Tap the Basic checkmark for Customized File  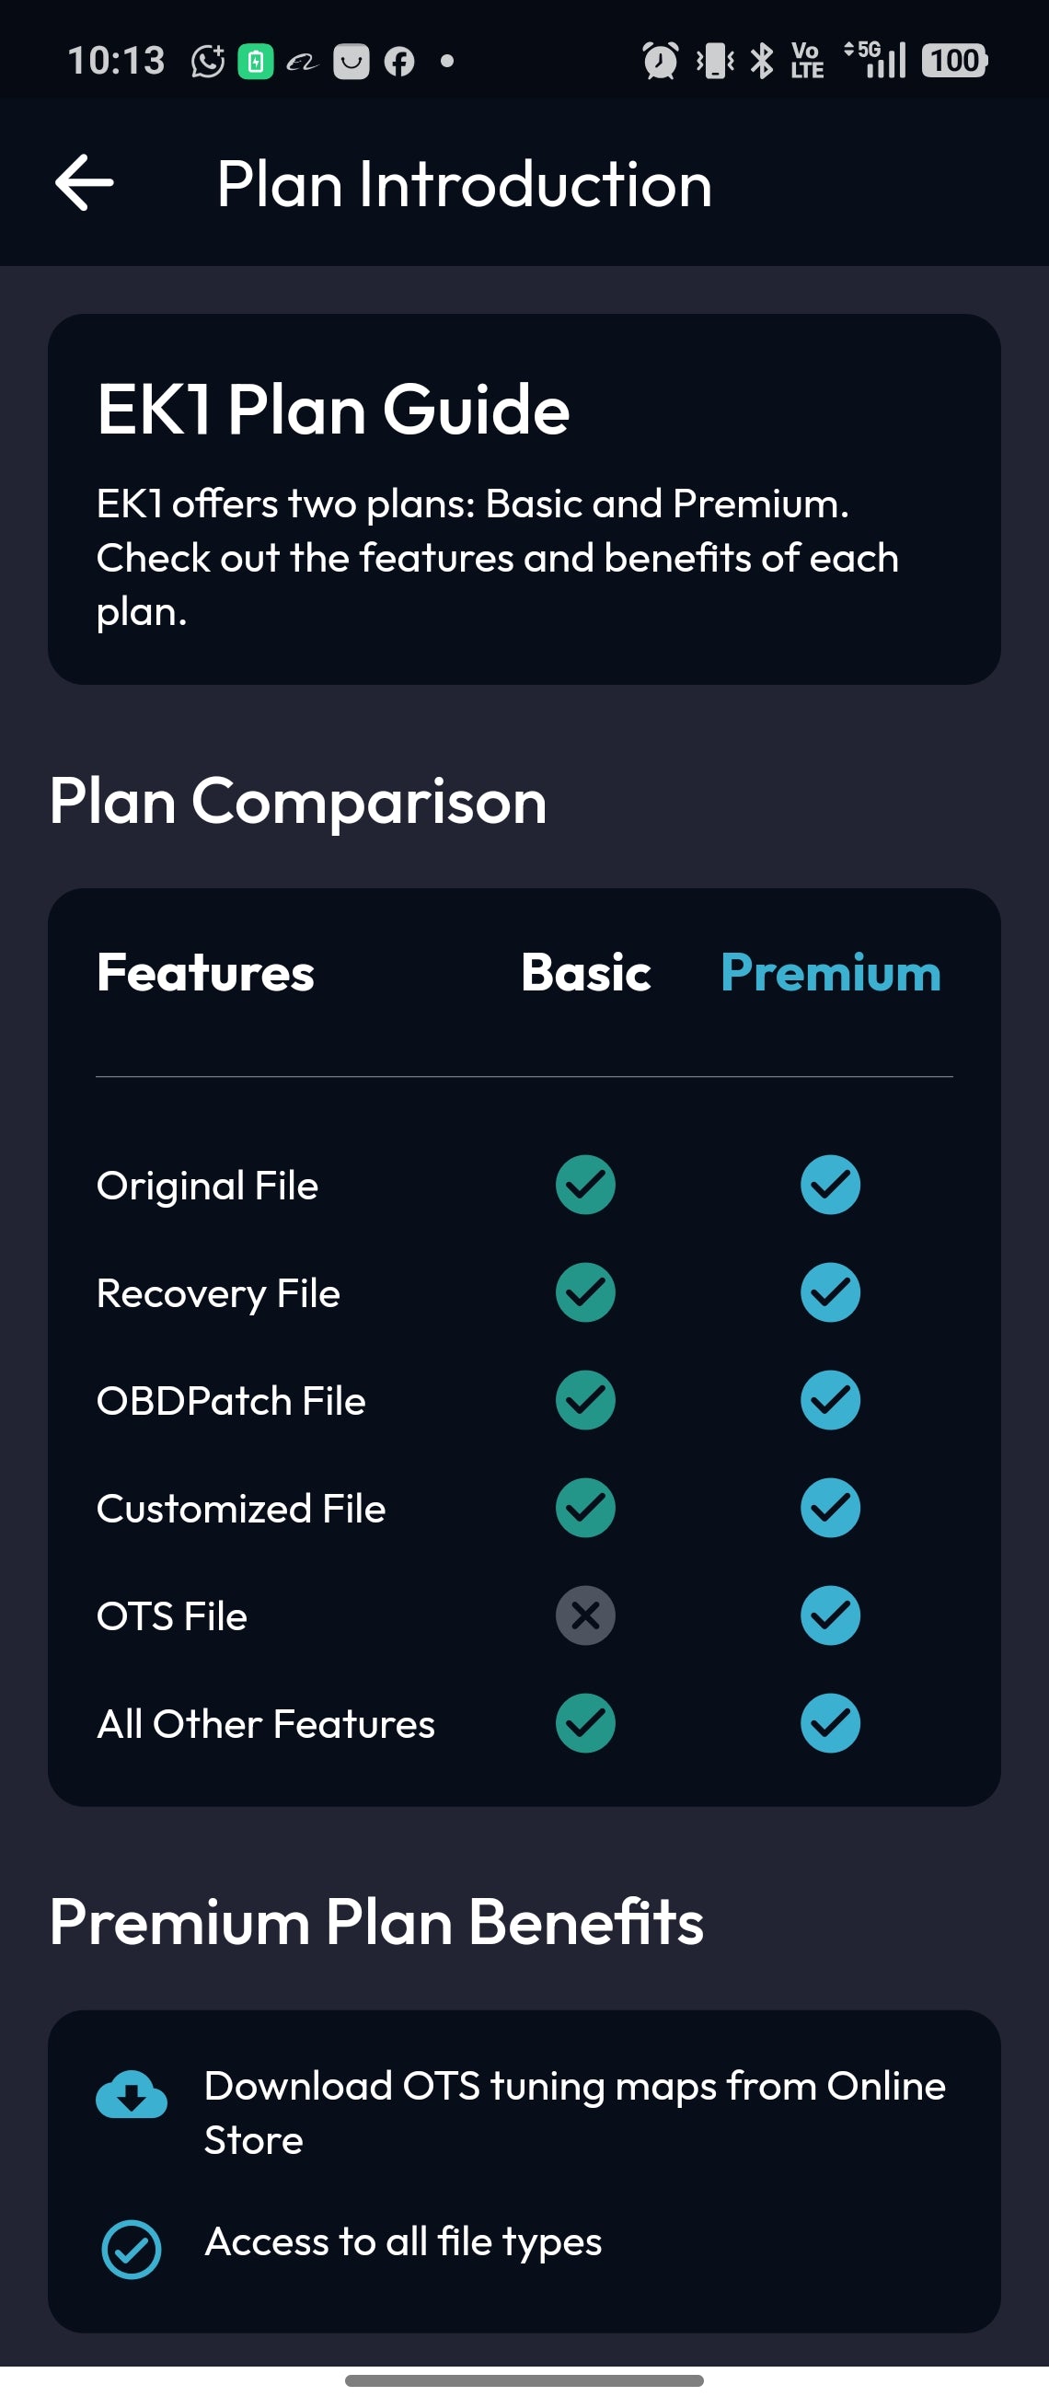pos(585,1508)
